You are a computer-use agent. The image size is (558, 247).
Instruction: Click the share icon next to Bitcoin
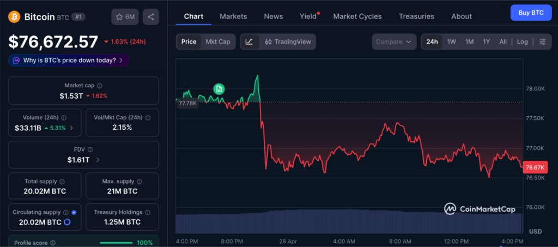pos(151,17)
